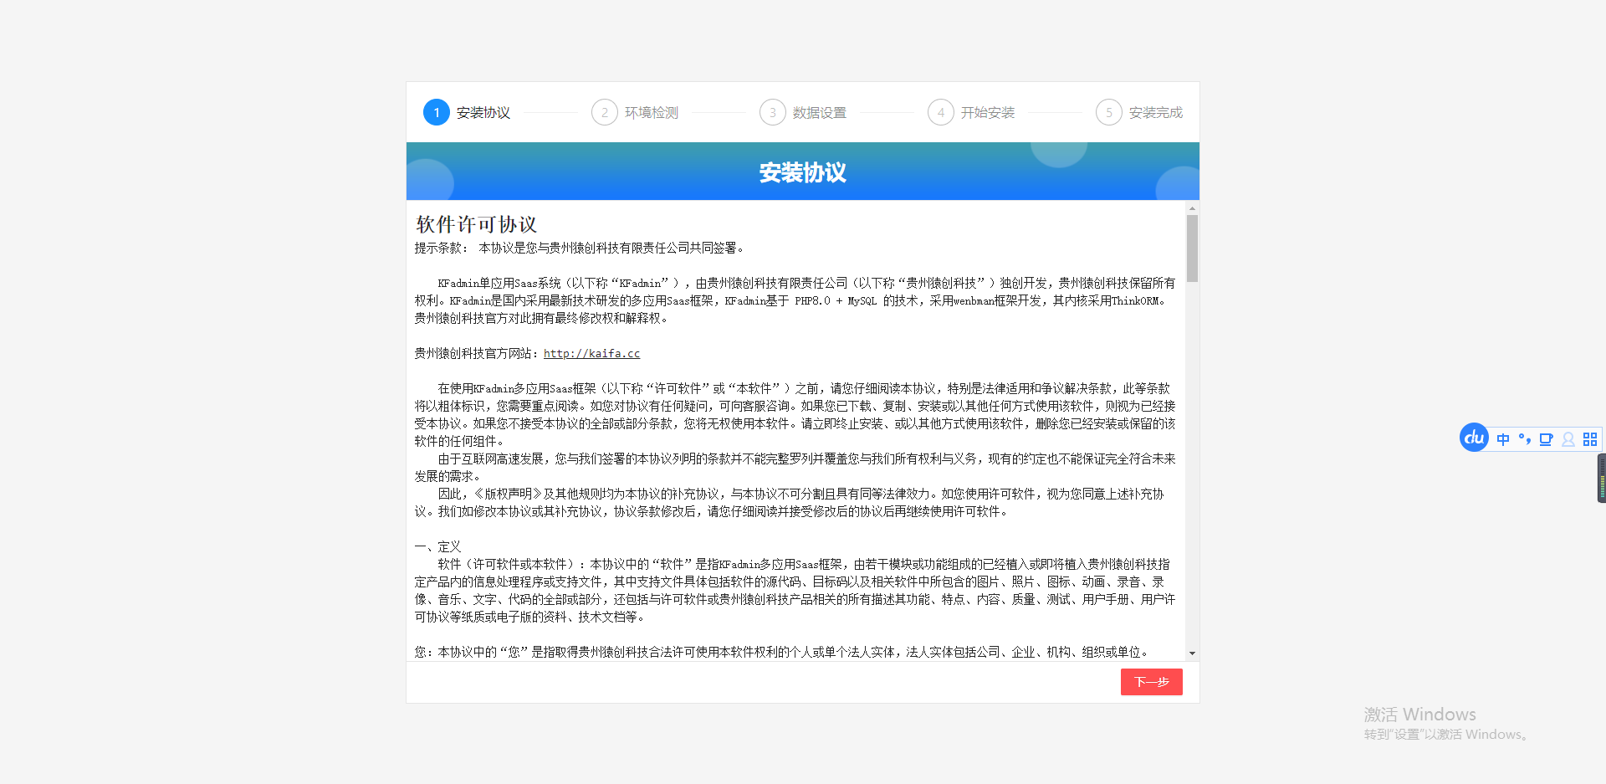Click the 一、定义 section title

[437, 547]
